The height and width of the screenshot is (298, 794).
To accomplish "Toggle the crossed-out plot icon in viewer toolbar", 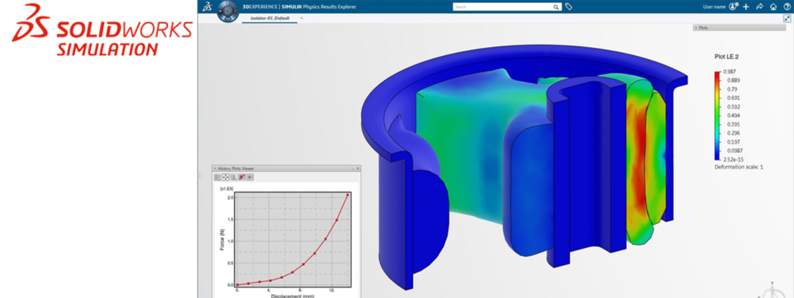I will (242, 177).
